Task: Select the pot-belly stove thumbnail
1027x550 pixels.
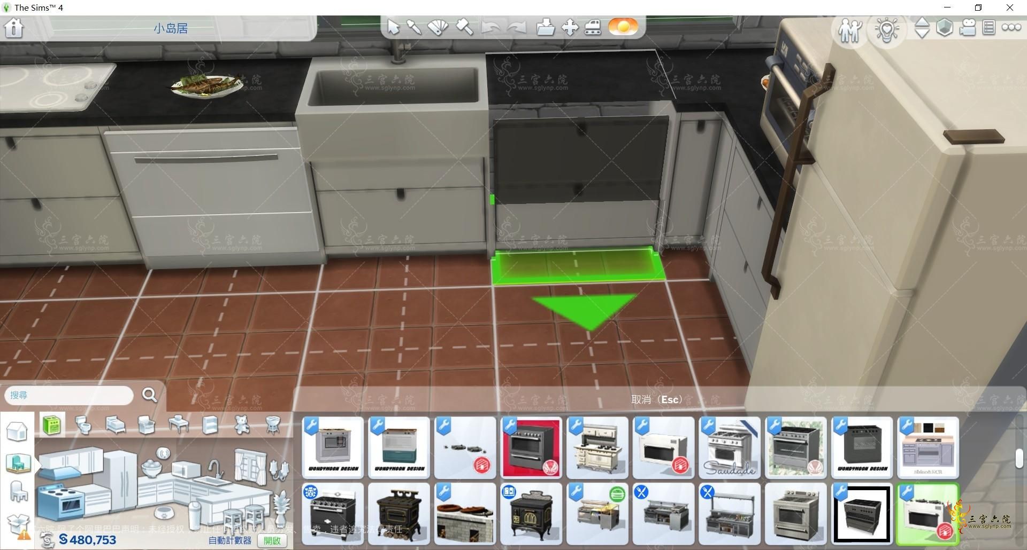Action: tap(531, 514)
